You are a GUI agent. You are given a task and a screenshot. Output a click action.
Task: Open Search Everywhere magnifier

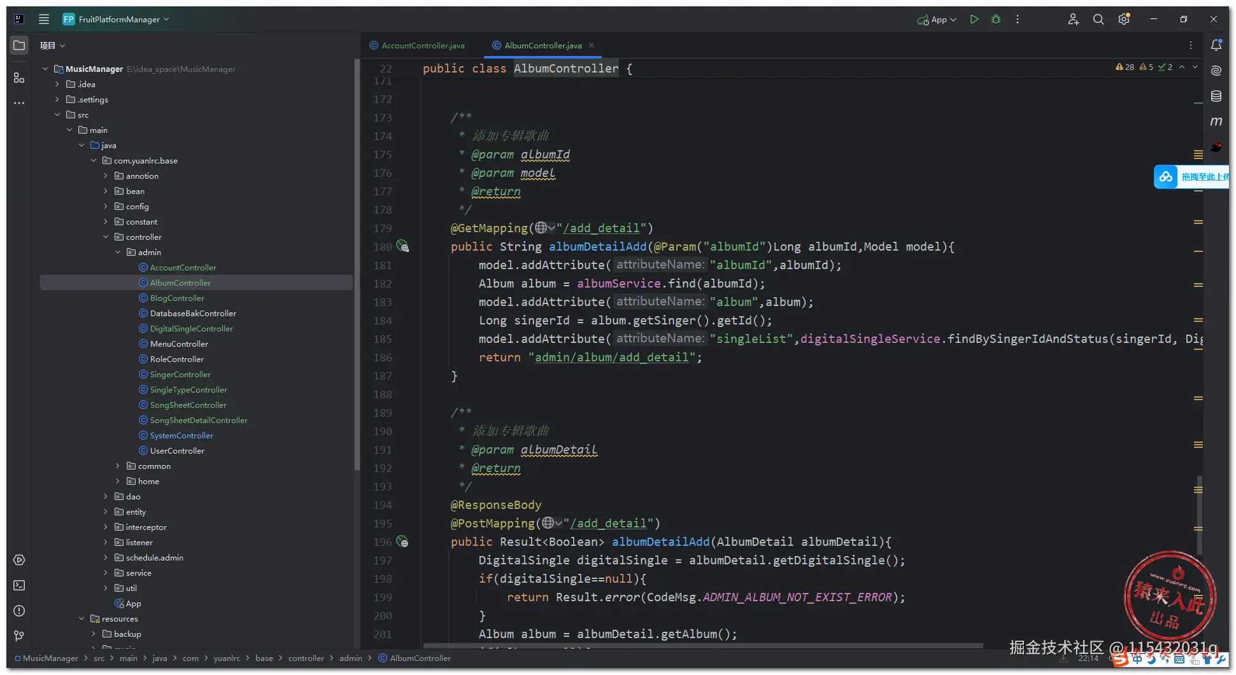coord(1098,19)
